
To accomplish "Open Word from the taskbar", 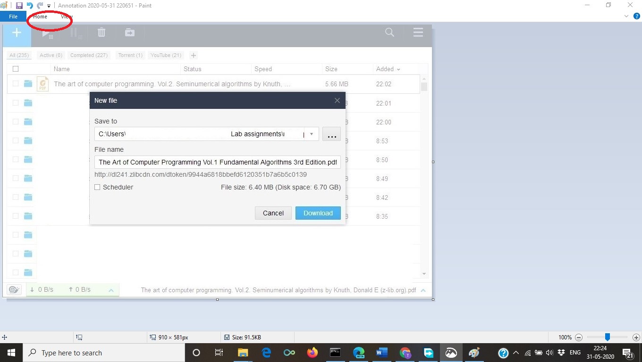I will [381, 353].
